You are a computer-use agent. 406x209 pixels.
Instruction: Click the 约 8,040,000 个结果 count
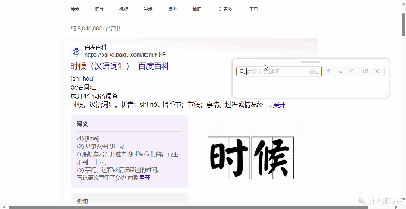pyautogui.click(x=96, y=29)
